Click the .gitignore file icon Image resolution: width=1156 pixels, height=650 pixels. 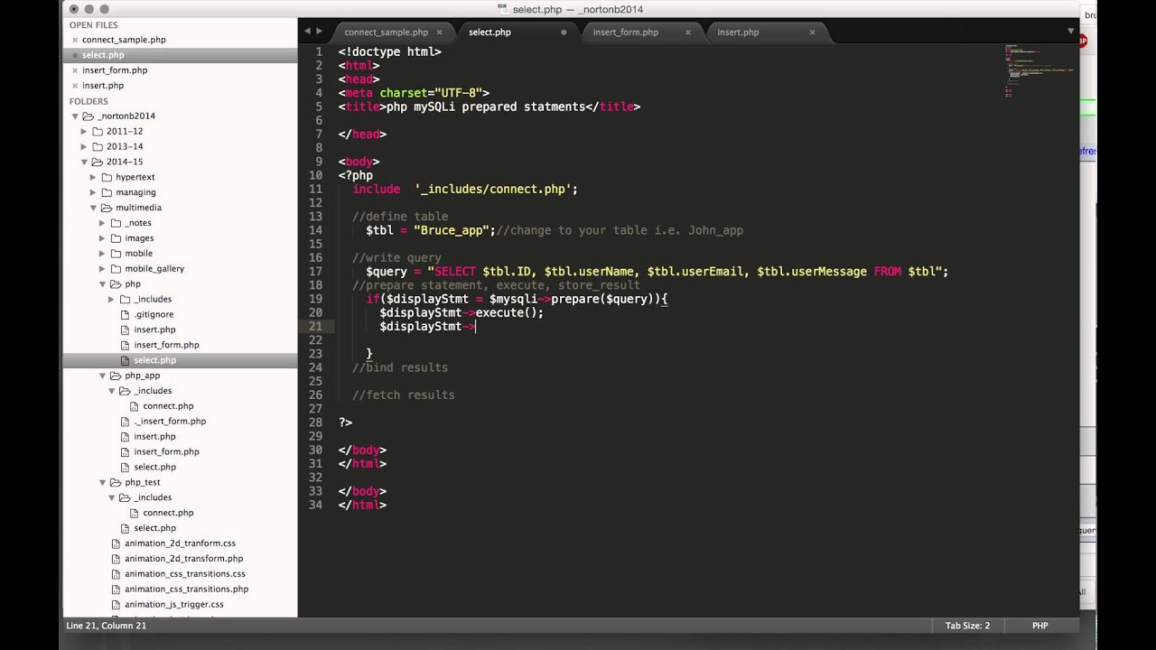point(126,315)
